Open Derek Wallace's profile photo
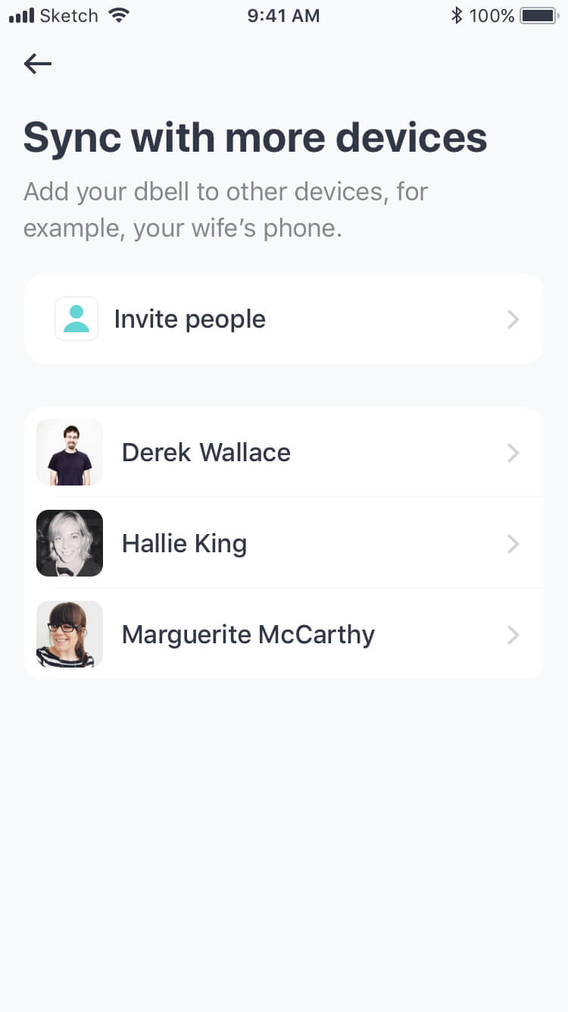Image resolution: width=568 pixels, height=1012 pixels. point(70,452)
